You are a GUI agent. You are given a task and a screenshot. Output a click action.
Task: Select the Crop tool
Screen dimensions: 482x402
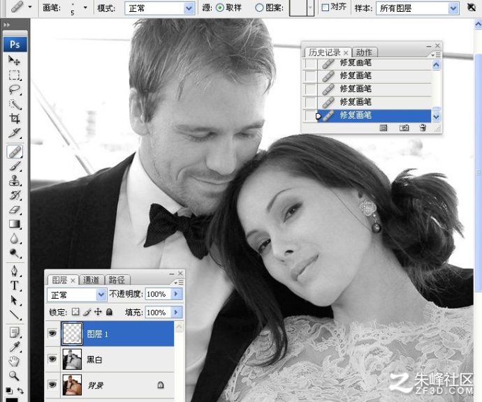(14, 119)
